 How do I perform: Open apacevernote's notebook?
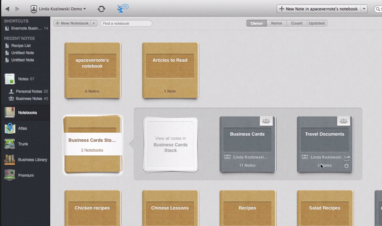click(93, 70)
